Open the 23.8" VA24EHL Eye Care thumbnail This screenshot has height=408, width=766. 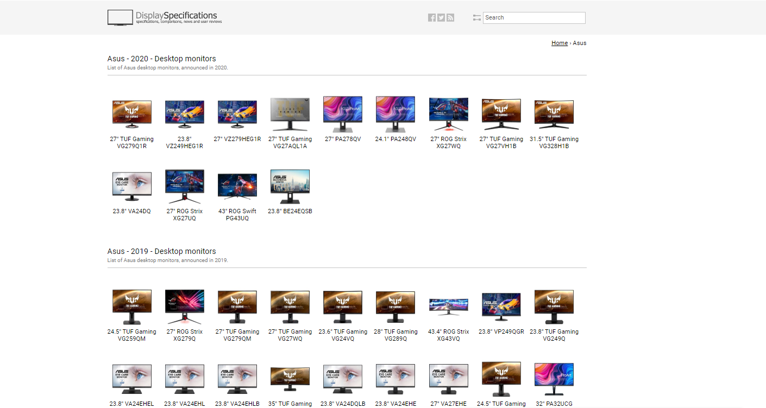(x=185, y=378)
